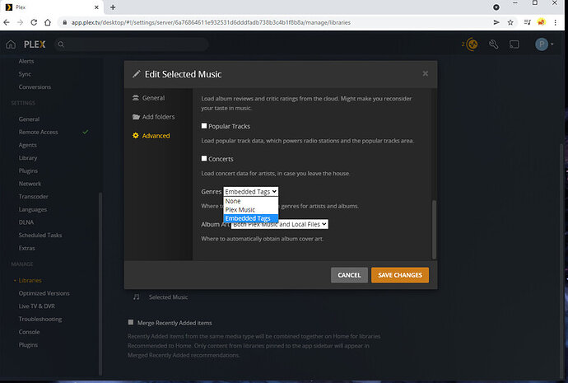Image resolution: width=568 pixels, height=383 pixels.
Task: Open the Plugins item under Manage
Action: tap(28, 345)
